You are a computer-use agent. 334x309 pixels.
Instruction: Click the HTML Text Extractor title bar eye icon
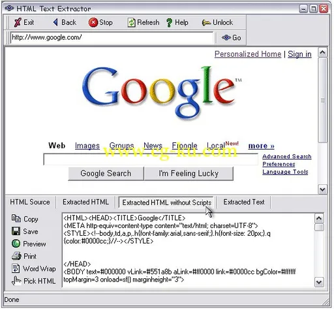(9, 8)
